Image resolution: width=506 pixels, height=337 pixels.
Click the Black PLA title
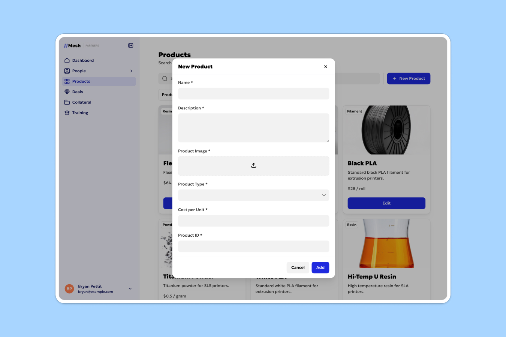362,163
